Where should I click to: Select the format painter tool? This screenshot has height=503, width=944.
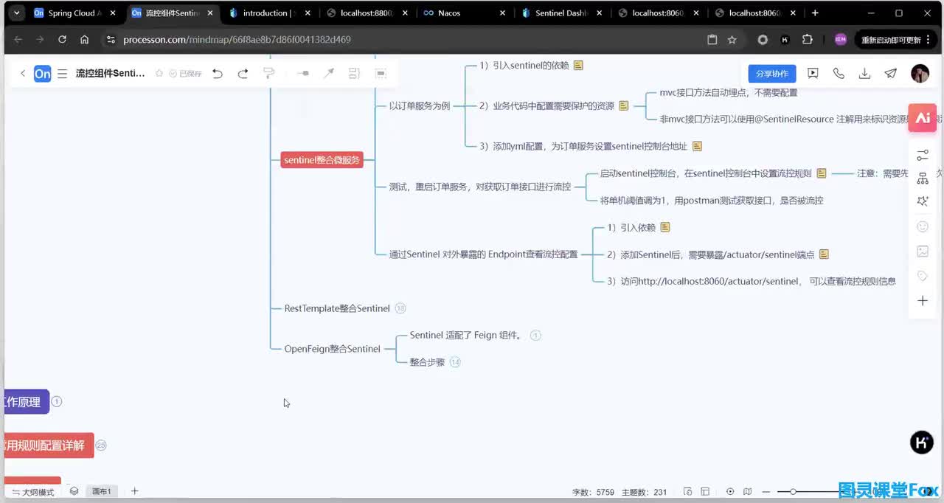269,73
